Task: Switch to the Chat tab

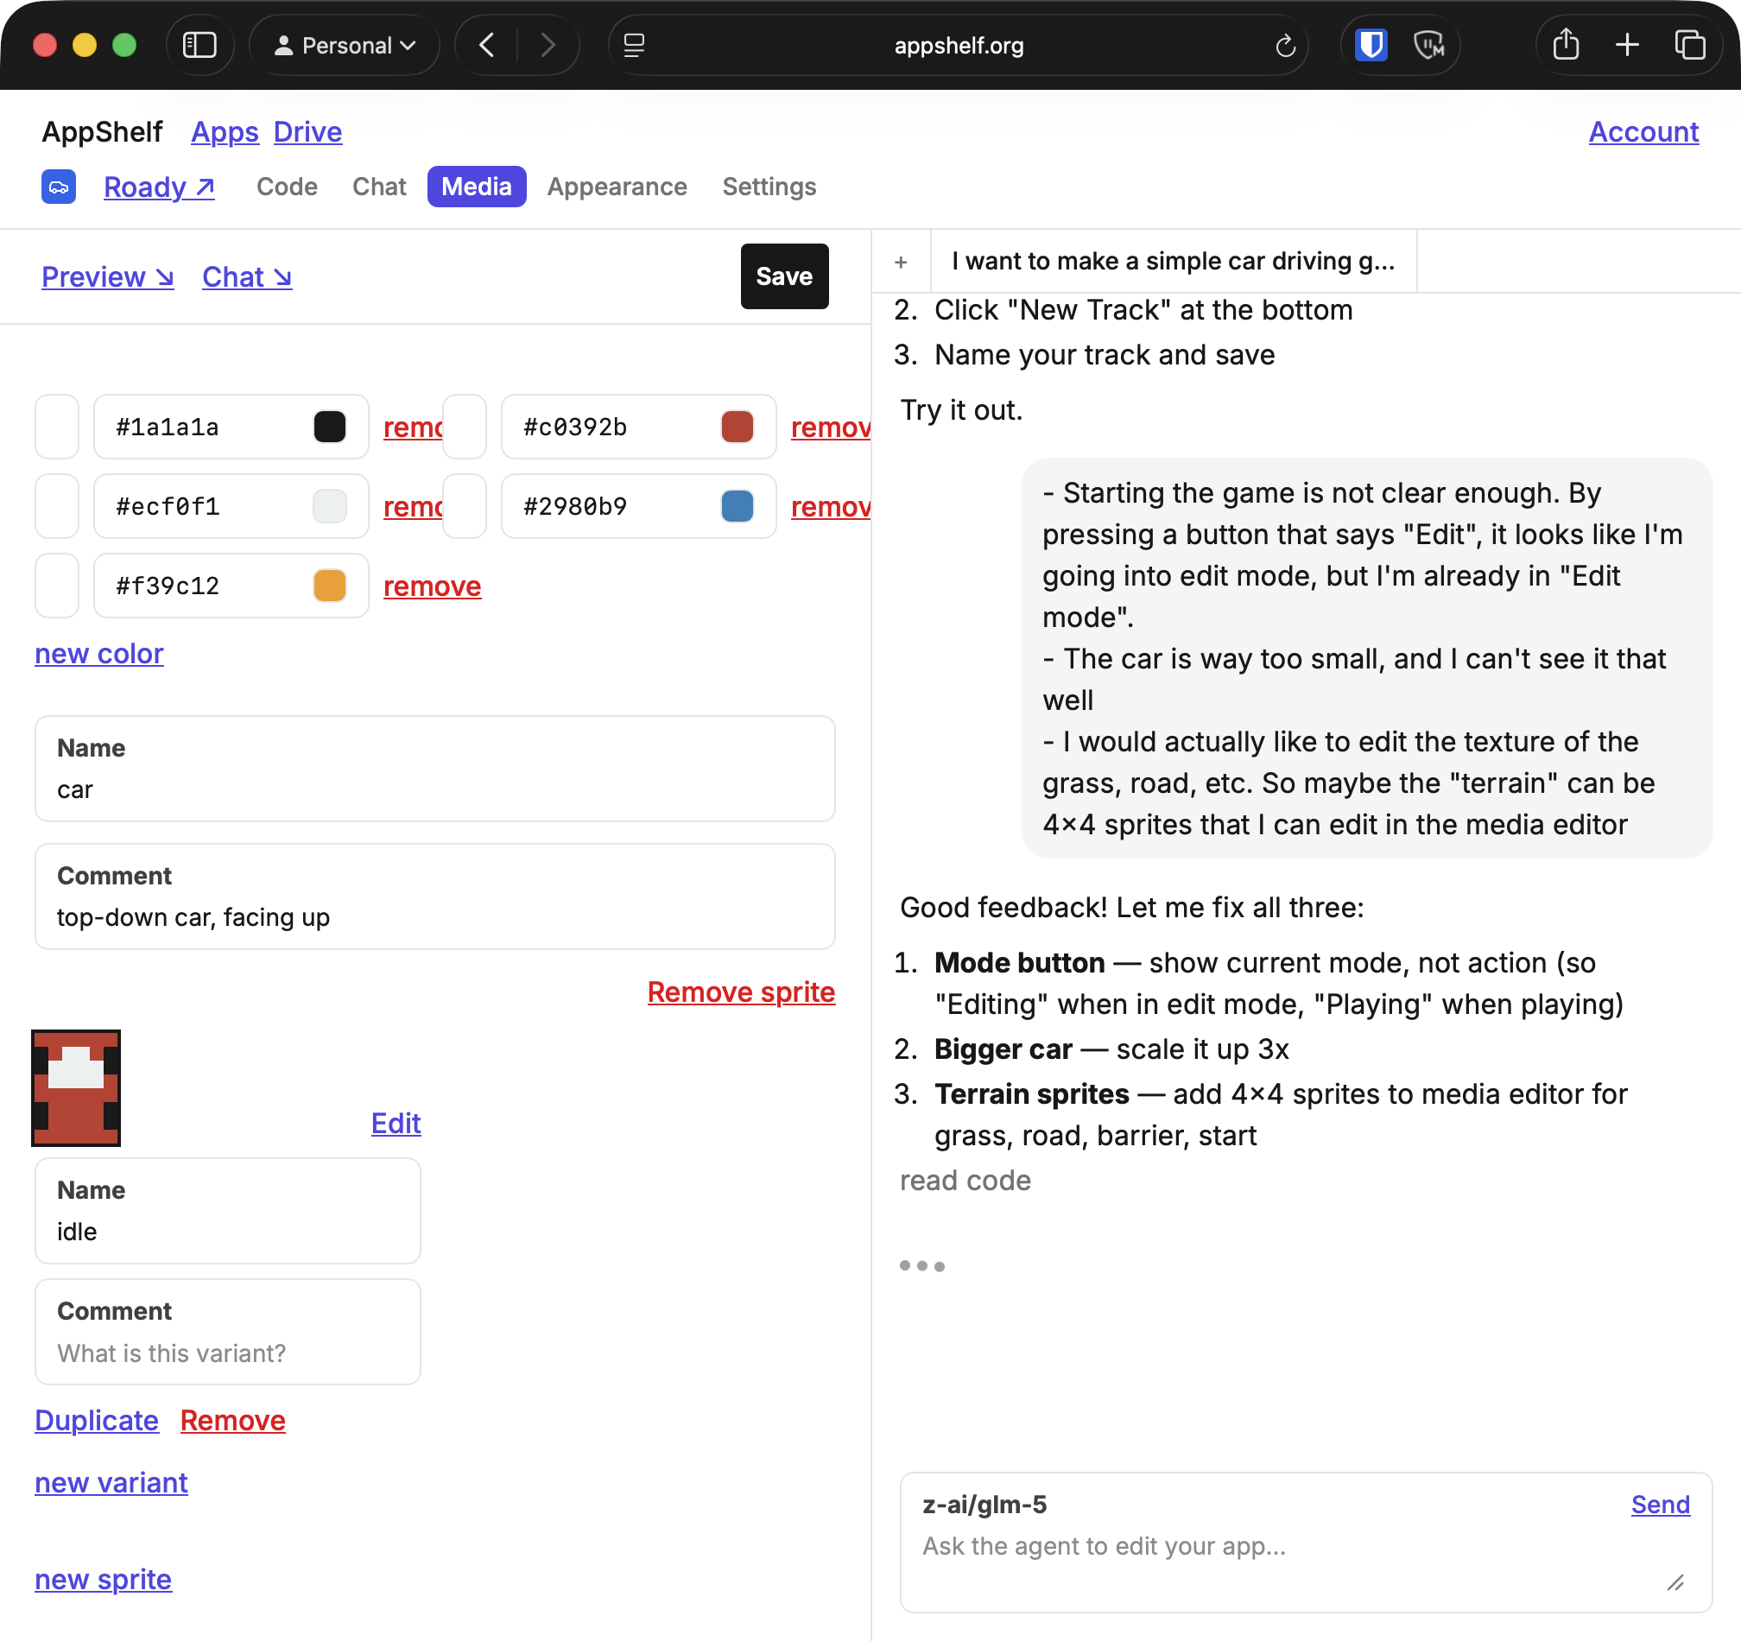Action: (x=379, y=187)
